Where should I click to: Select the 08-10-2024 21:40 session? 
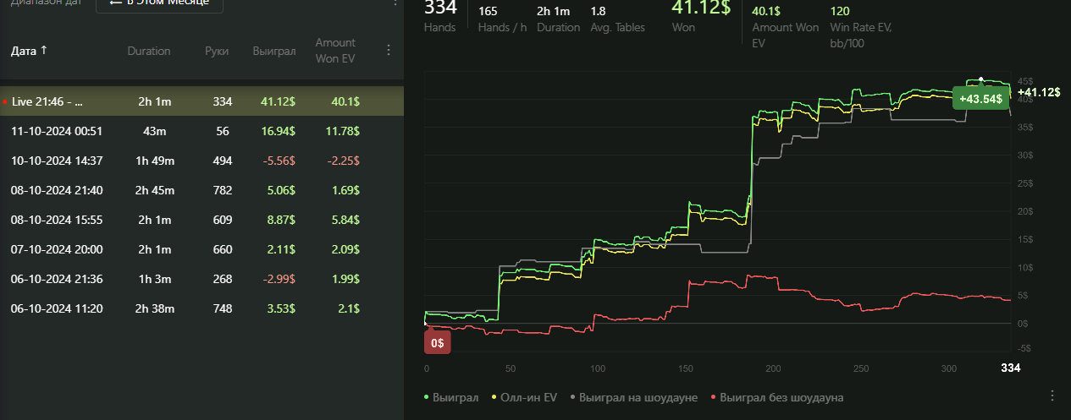point(202,190)
